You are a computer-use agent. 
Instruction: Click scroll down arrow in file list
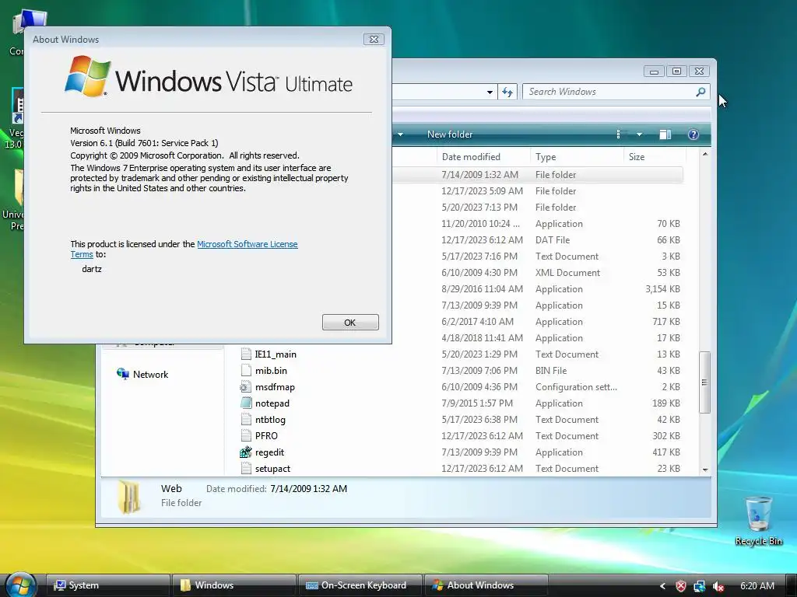tap(705, 470)
